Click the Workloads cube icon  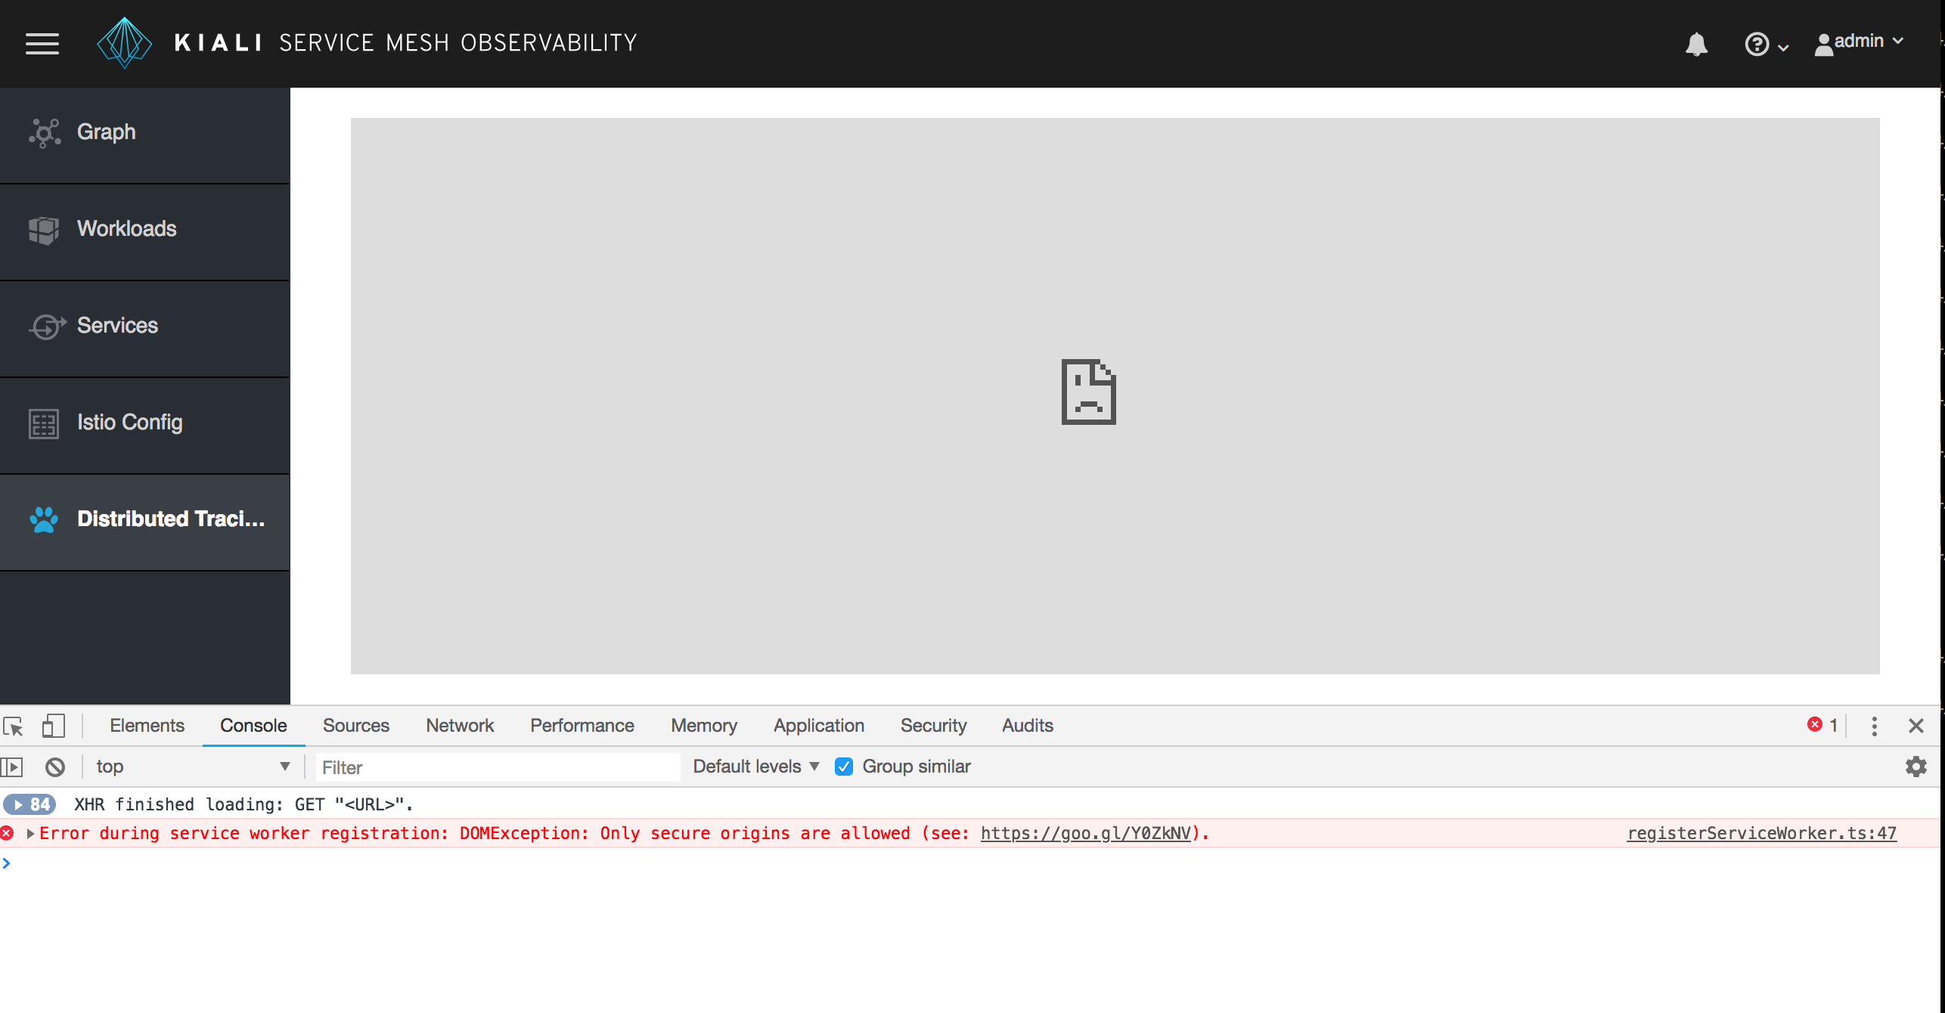(44, 229)
